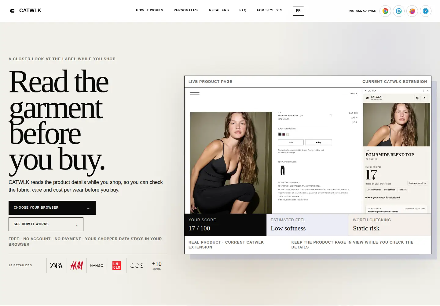Click See How It Works button
Image resolution: width=440 pixels, height=306 pixels.
coord(46,224)
